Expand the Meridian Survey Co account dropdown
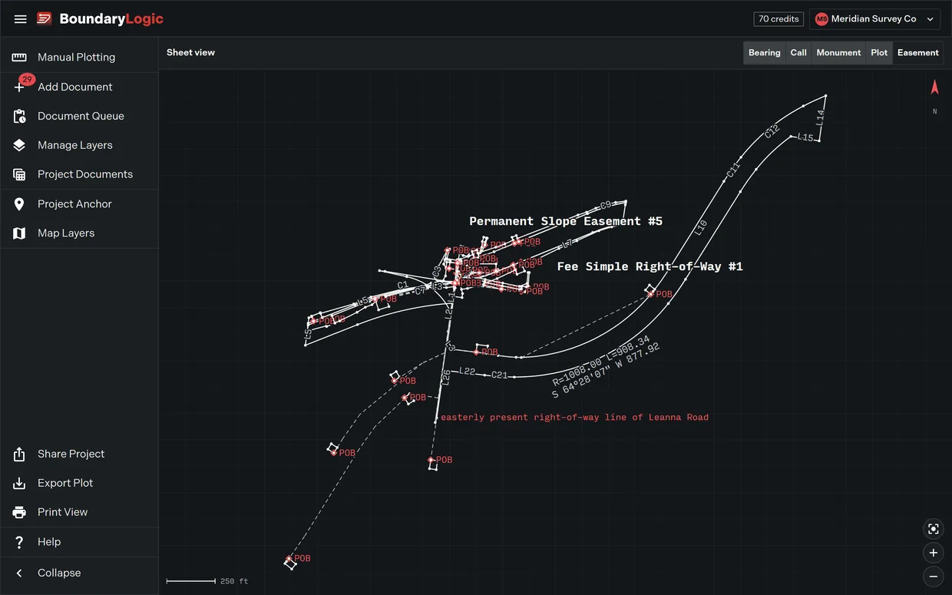Screen dimensions: 952x595 pyautogui.click(x=875, y=19)
